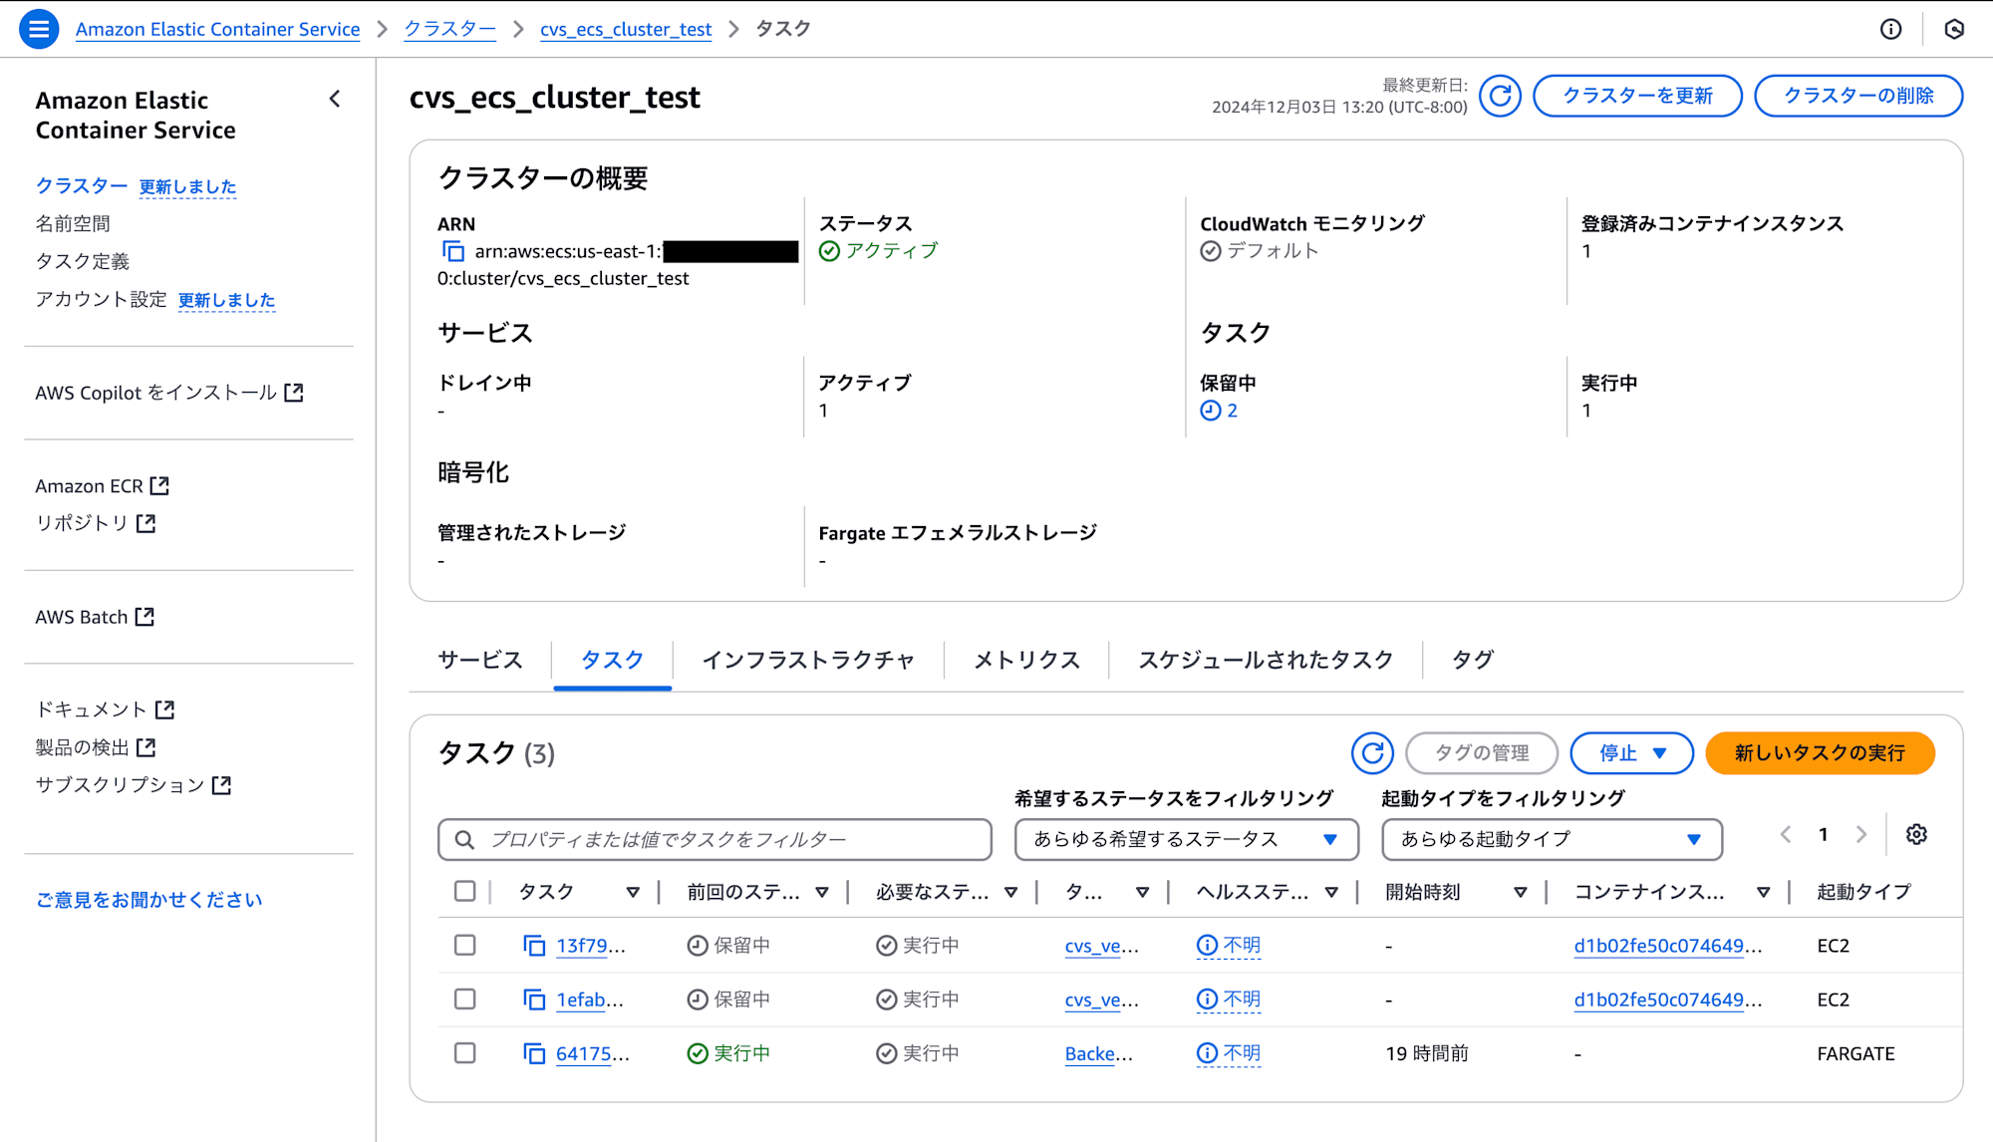
Task: Open クラスター in the side navigation
Action: [82, 185]
